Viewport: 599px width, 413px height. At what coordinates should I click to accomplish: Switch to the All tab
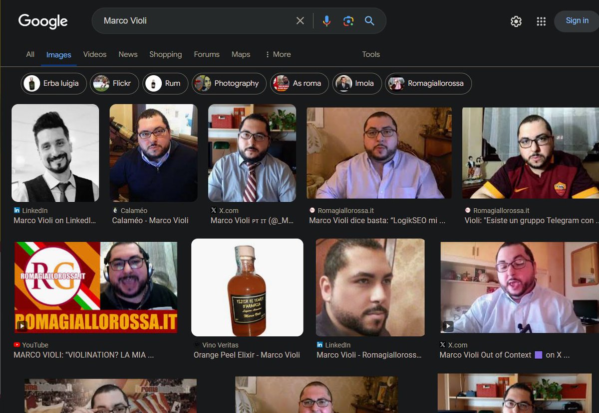pos(30,54)
